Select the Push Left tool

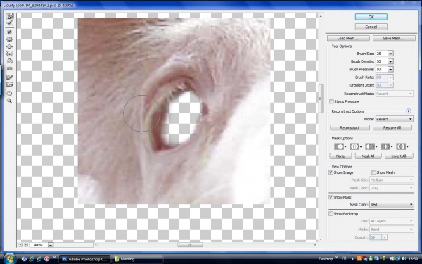point(9,54)
